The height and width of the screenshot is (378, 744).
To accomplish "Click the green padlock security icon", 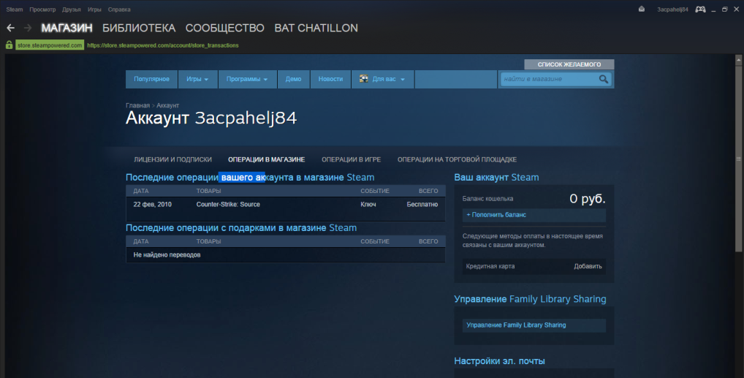I will [9, 45].
